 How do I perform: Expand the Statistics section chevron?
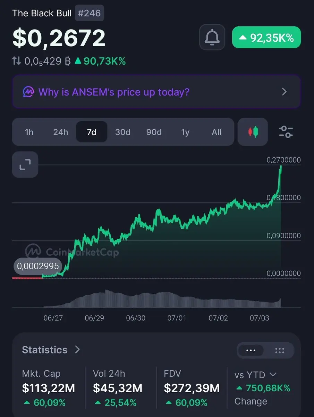click(x=77, y=349)
